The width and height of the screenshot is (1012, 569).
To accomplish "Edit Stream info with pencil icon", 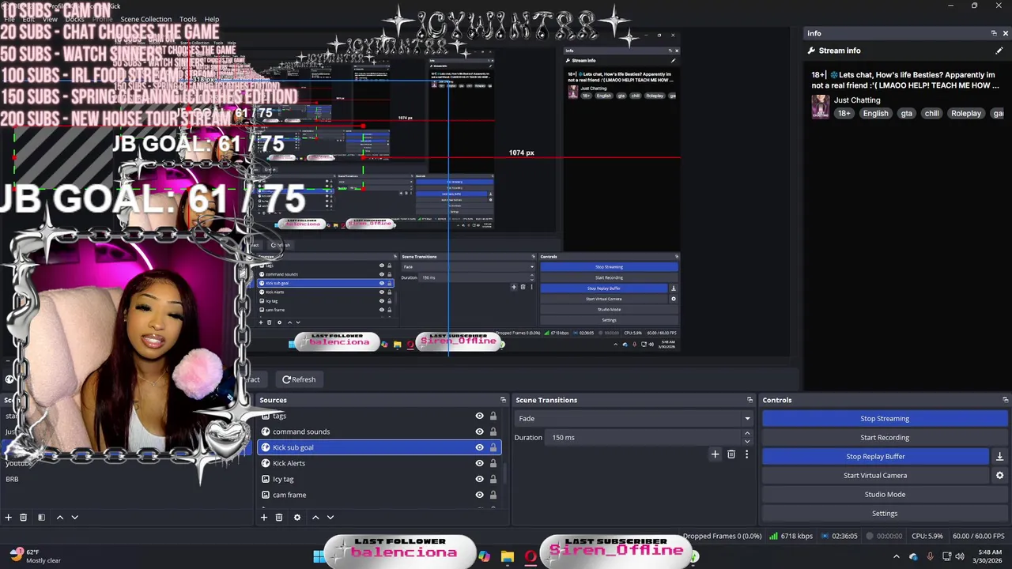I will point(999,51).
